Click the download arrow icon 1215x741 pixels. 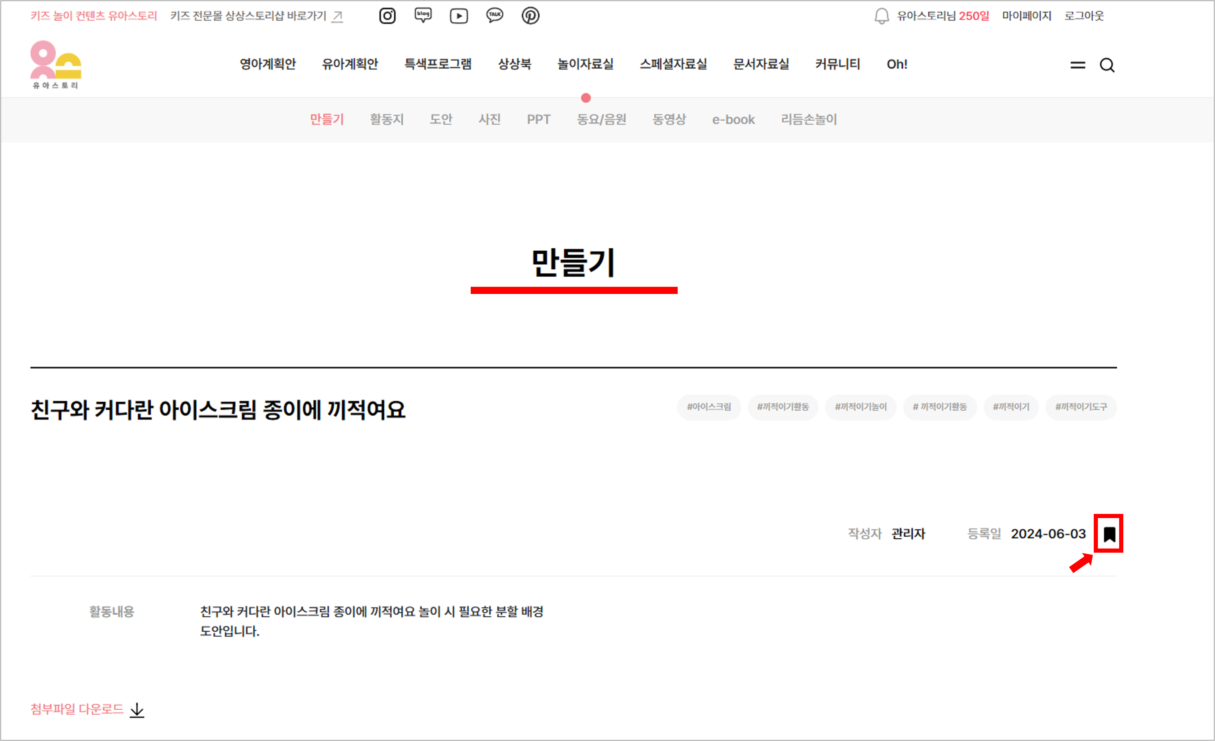coord(136,710)
